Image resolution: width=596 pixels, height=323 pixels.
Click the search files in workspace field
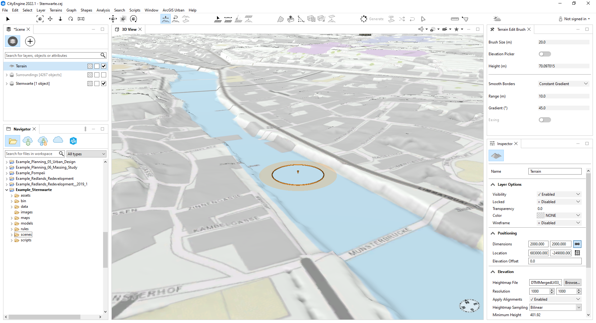[31, 153]
